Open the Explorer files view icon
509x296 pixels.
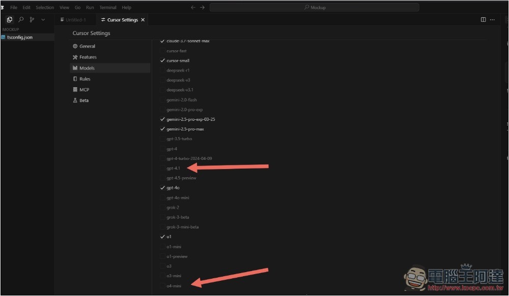[9, 20]
